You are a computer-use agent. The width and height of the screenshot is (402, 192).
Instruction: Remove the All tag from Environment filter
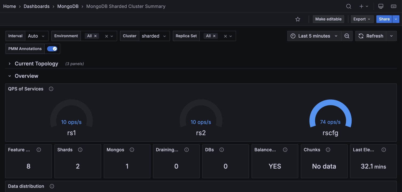click(95, 36)
